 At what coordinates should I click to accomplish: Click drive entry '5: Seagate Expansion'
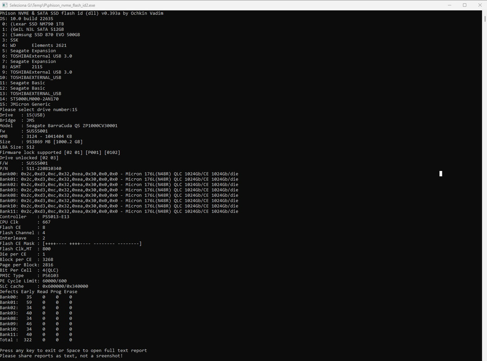pos(29,51)
